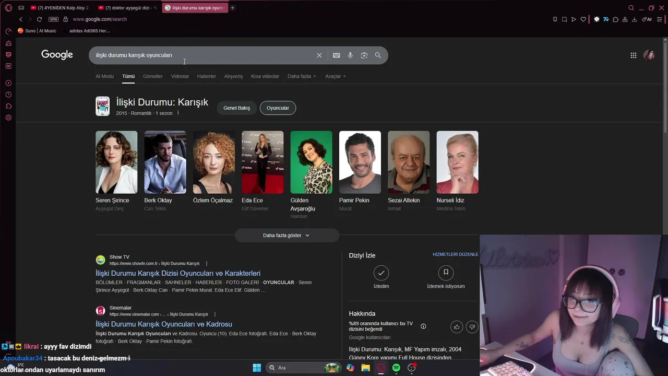Open the Google account avatar

click(x=649, y=55)
